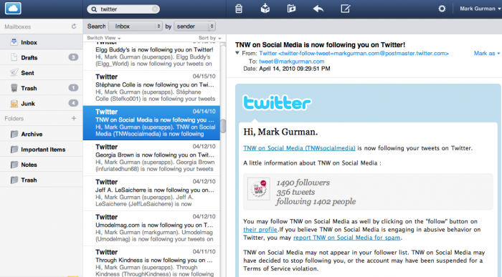Open the Through Kindness follower email
The width and height of the screenshot is (502, 277).
click(151, 262)
